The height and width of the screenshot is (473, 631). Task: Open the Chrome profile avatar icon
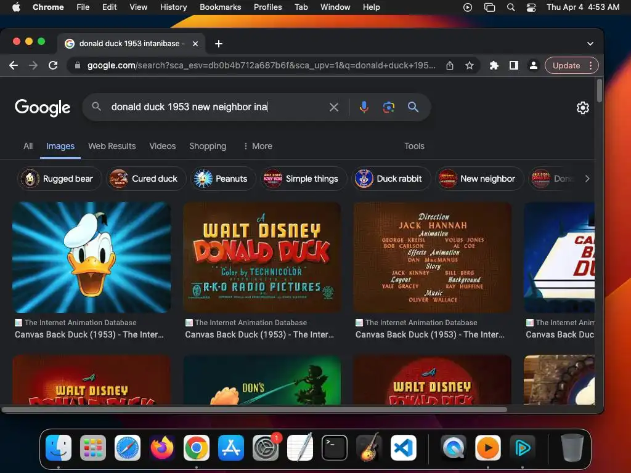coord(533,65)
